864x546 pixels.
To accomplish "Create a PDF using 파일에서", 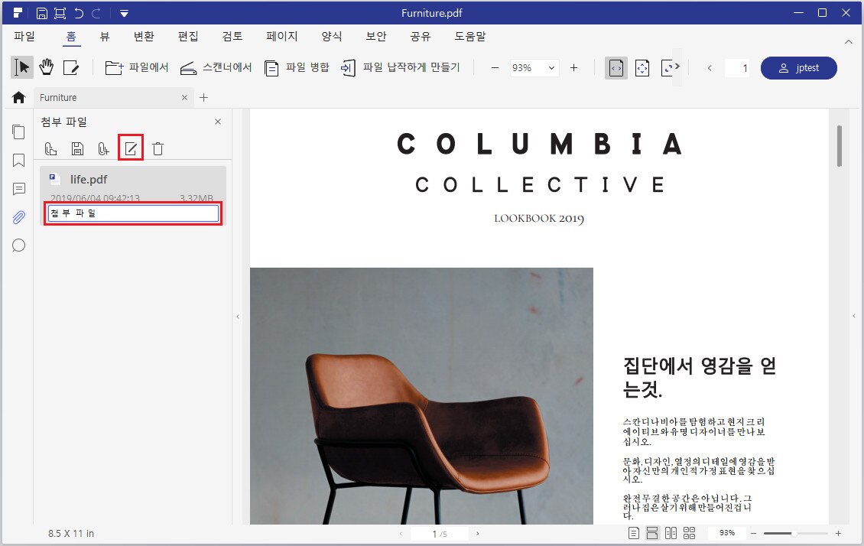I will click(x=137, y=68).
